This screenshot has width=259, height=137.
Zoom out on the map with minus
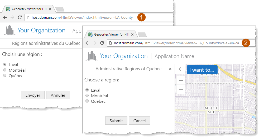click(x=181, y=89)
